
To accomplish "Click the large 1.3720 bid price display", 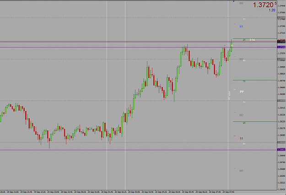I will tap(264, 5).
